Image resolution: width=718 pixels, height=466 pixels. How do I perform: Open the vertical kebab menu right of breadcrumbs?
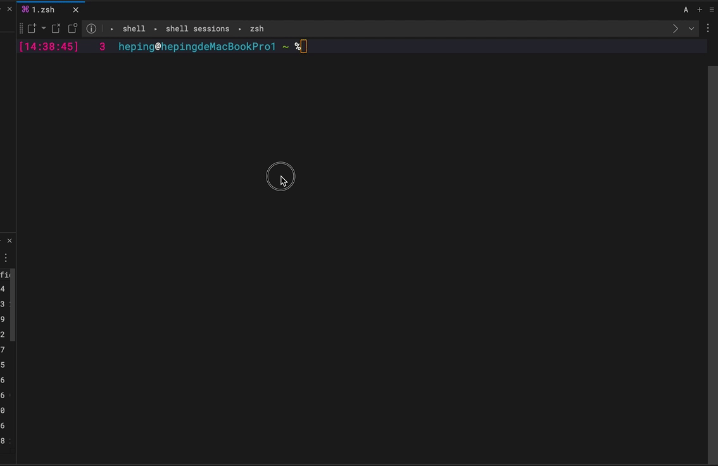click(708, 28)
